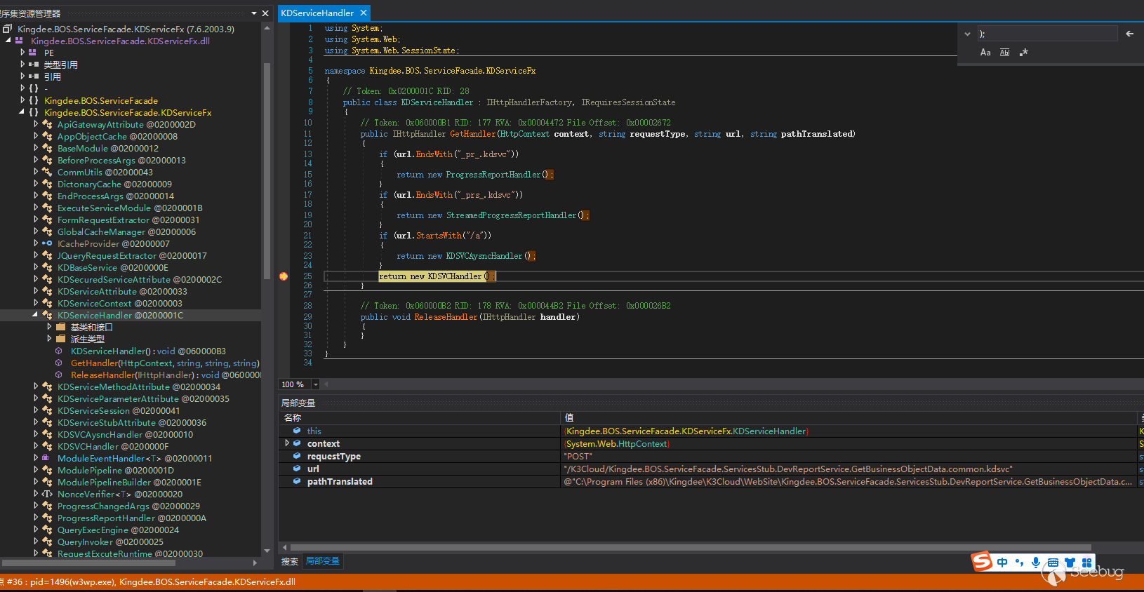The image size is (1144, 592).
Task: Toggle Chinese input mode 中 icon
Action: 1002,563
